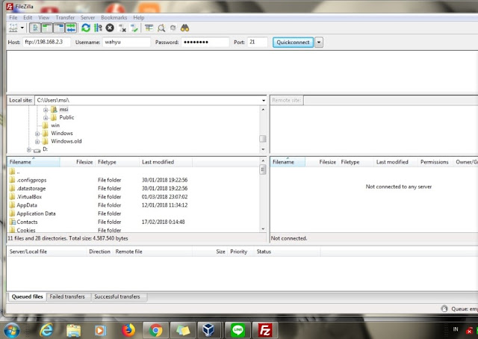Toggle message log display
The height and width of the screenshot is (339, 478).
(x=35, y=28)
